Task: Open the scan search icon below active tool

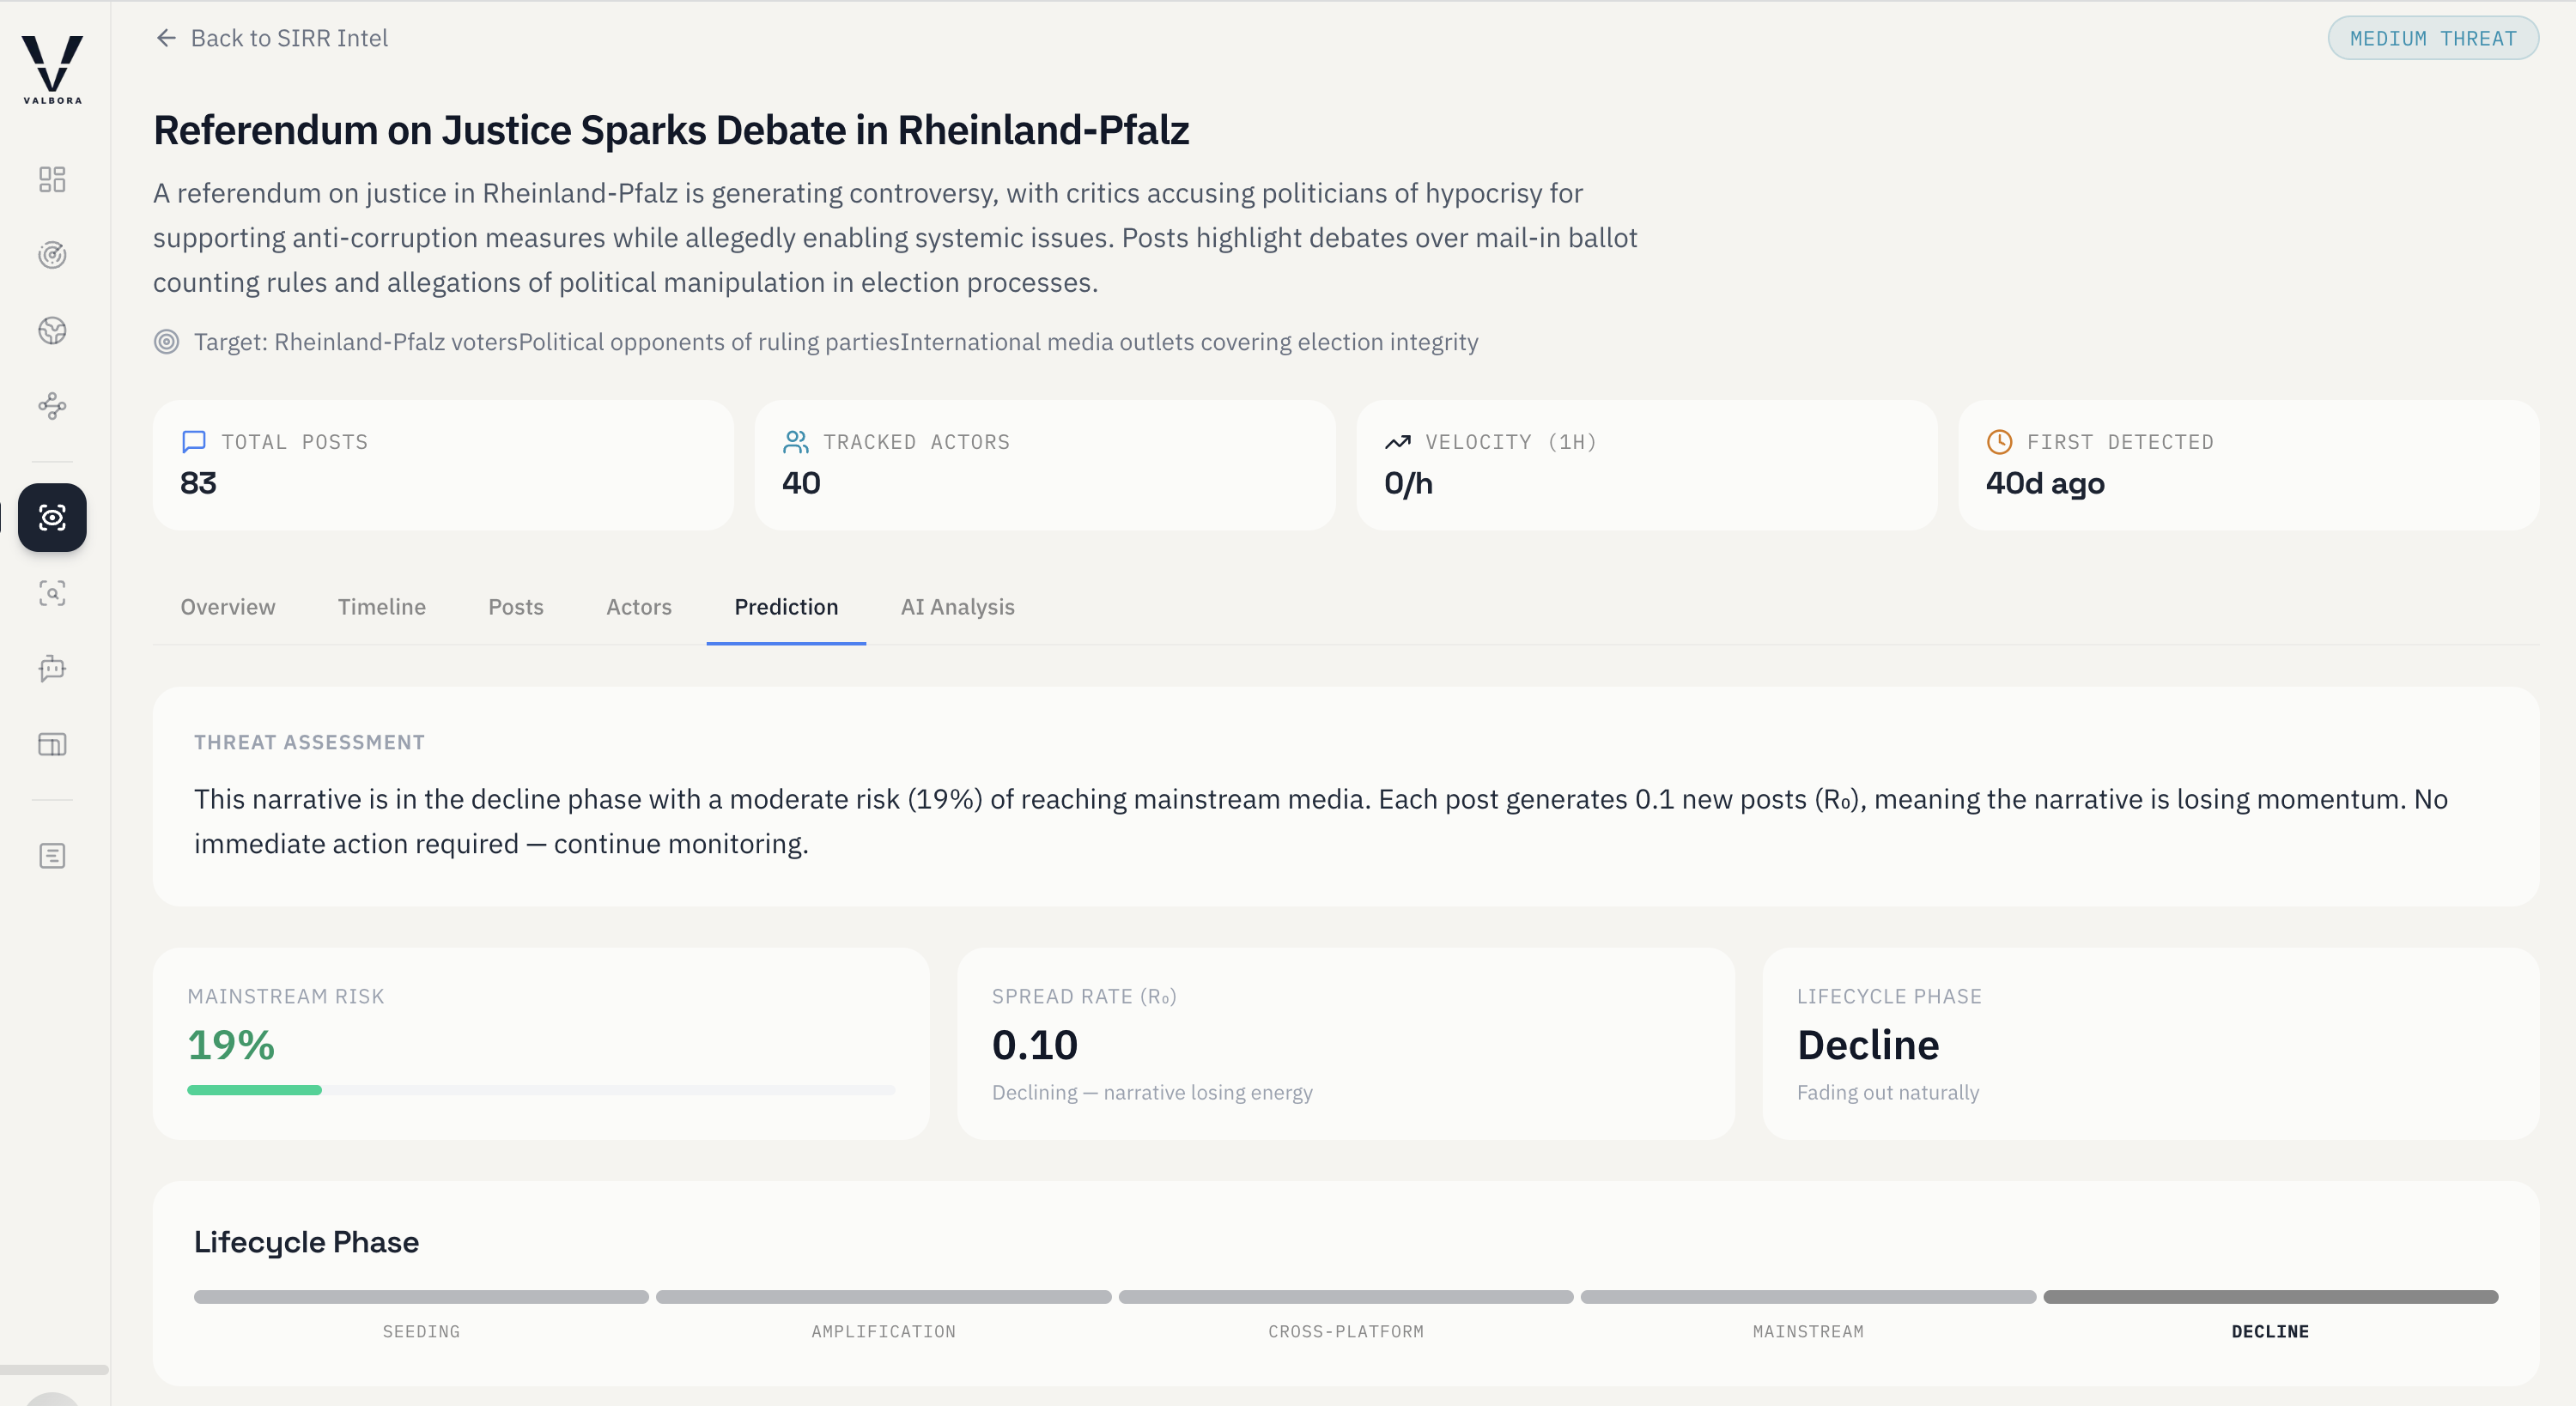Action: pos(52,593)
